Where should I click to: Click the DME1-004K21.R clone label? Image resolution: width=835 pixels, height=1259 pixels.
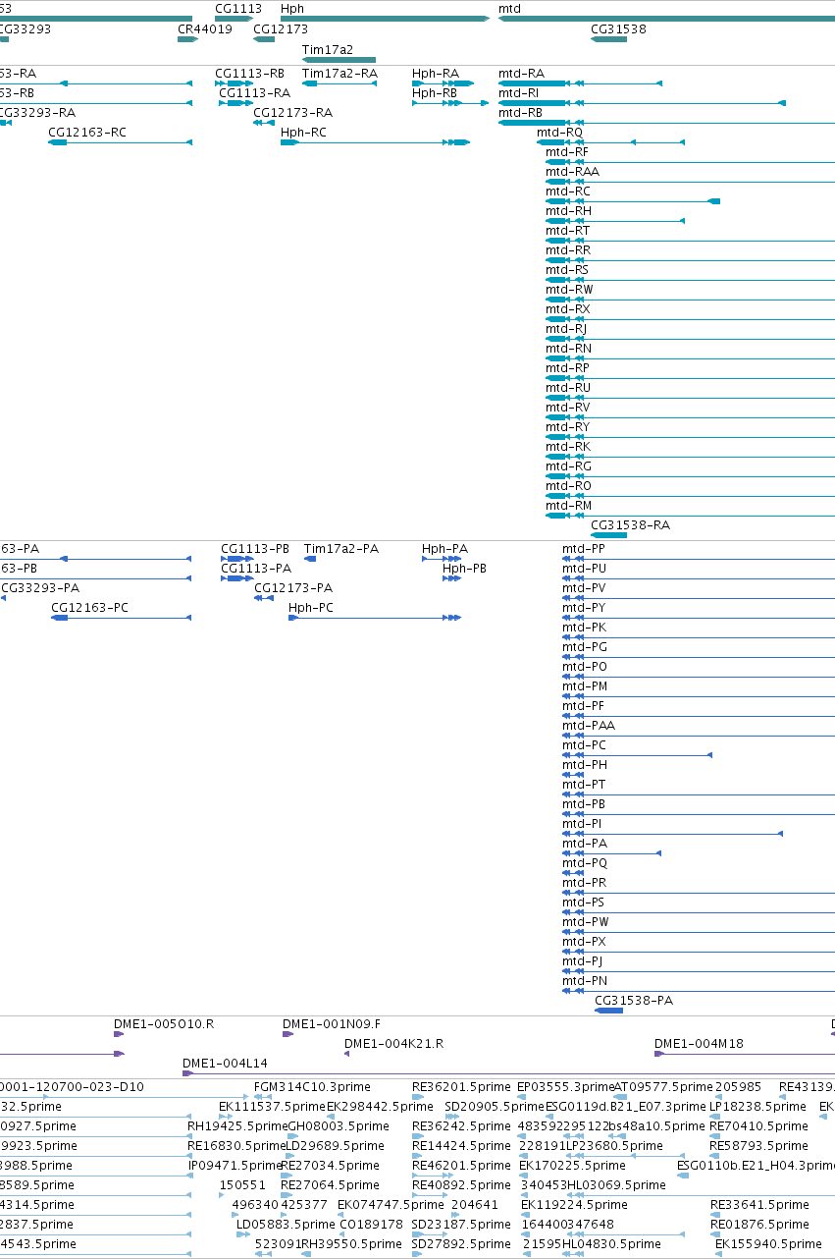click(x=394, y=1044)
